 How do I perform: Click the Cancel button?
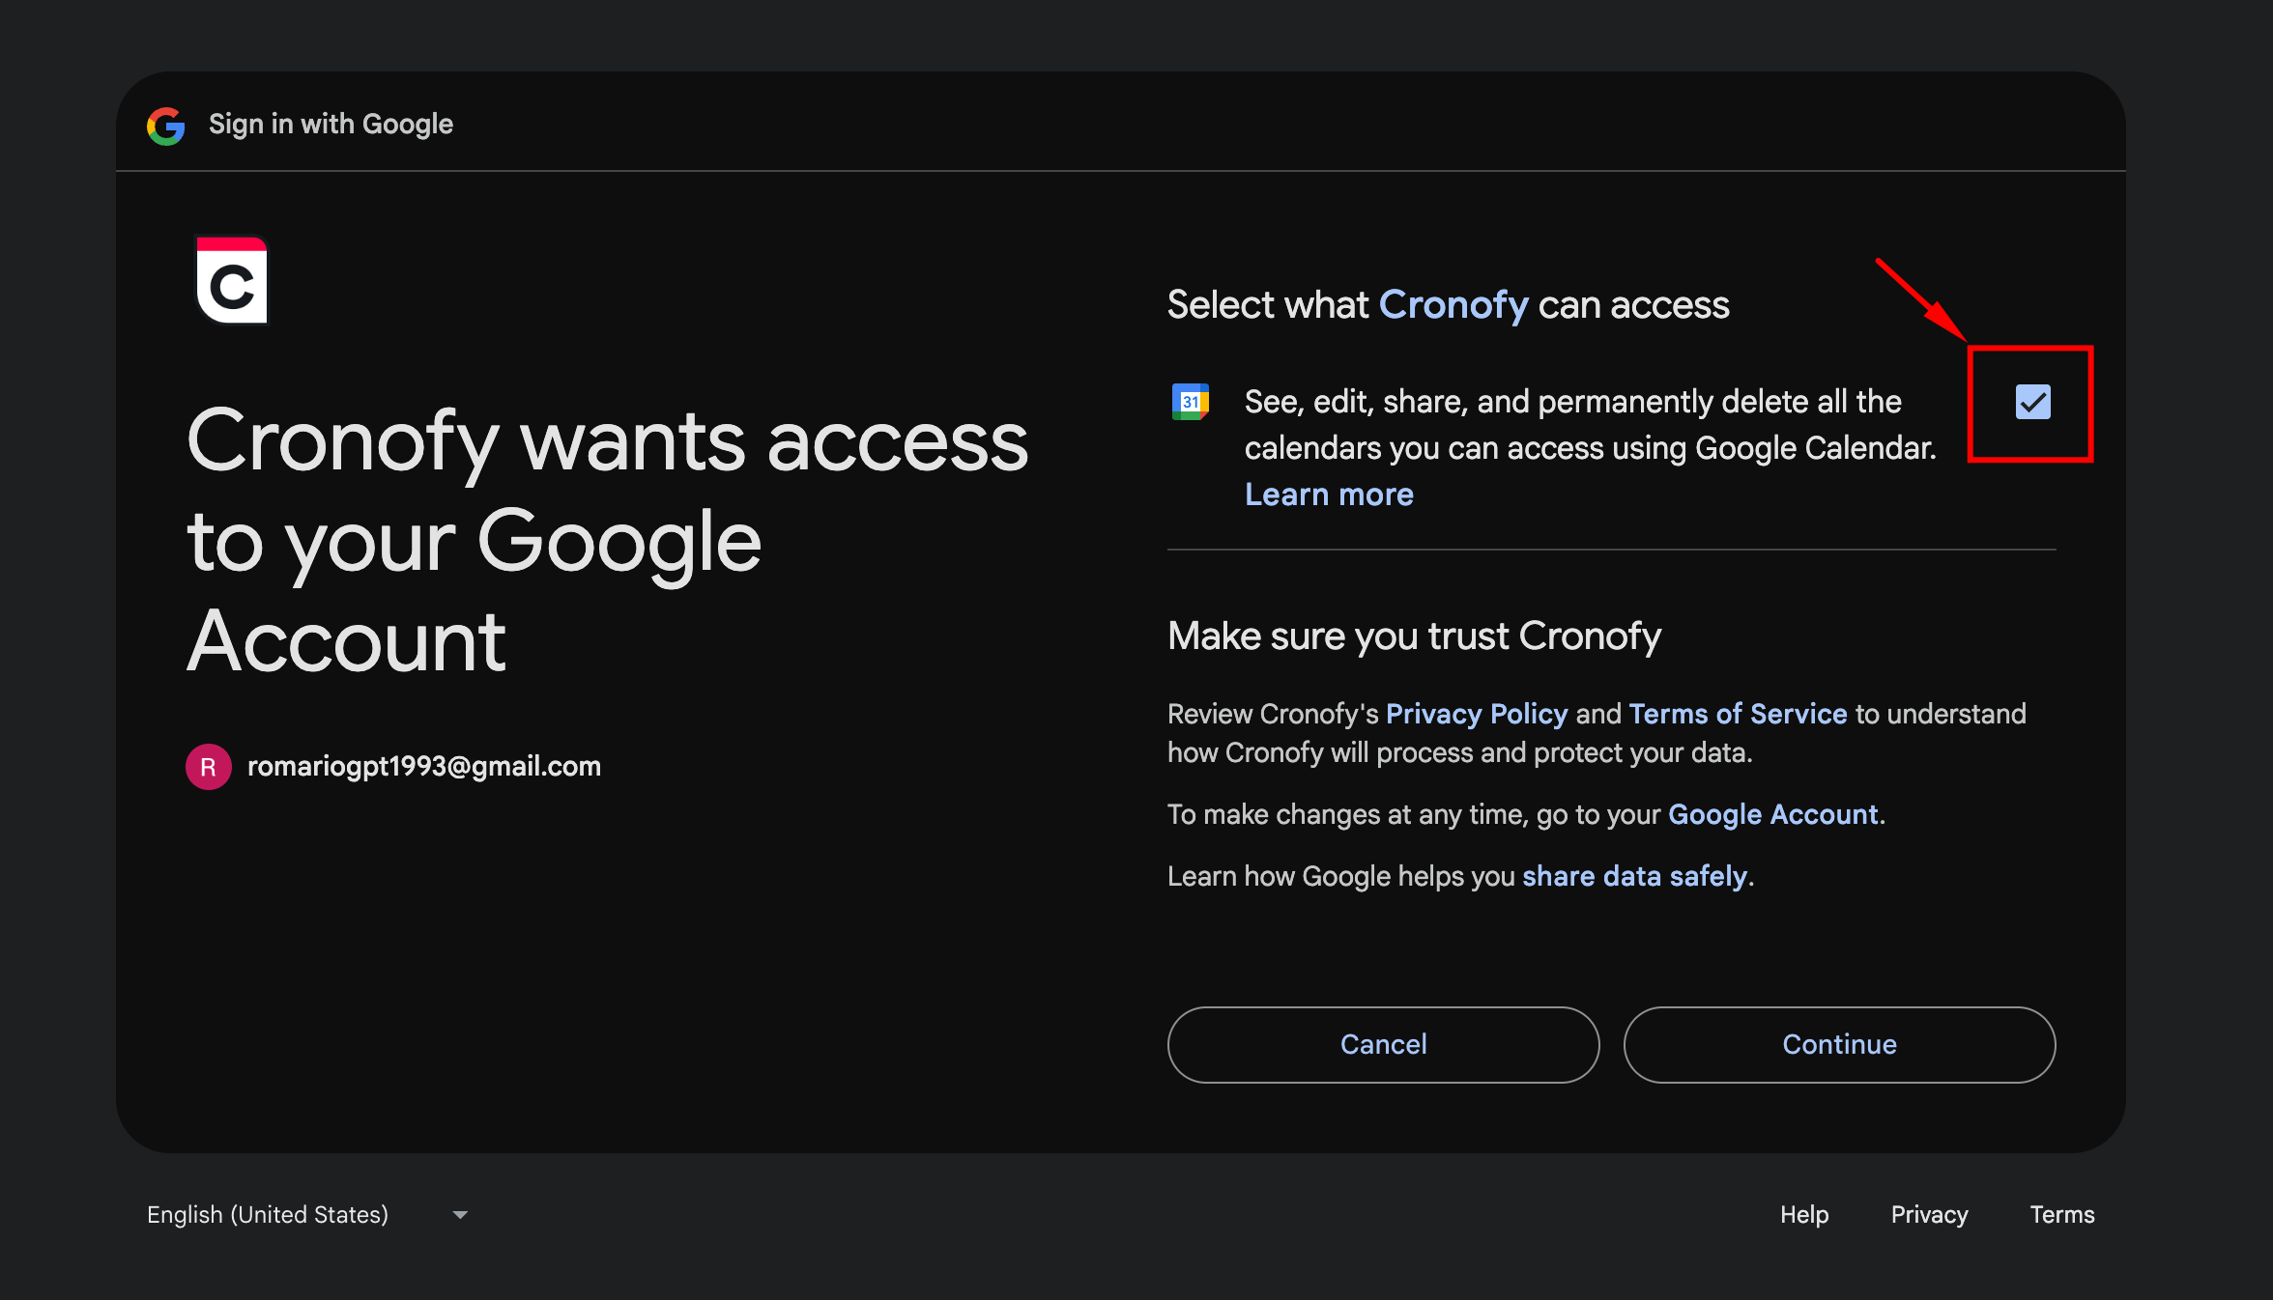[x=1383, y=1045]
